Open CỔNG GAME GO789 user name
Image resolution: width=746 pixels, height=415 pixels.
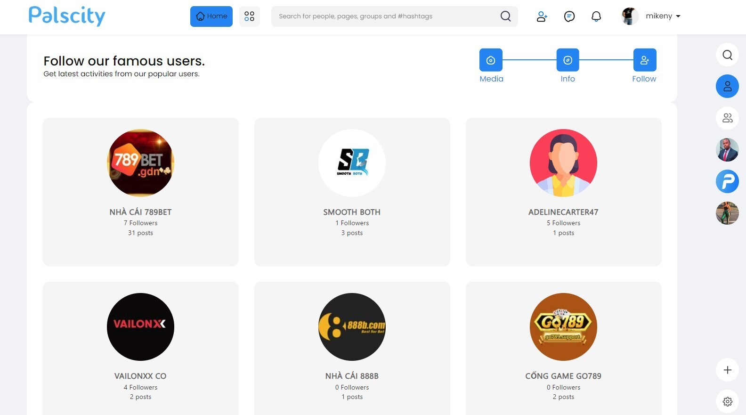coord(563,376)
